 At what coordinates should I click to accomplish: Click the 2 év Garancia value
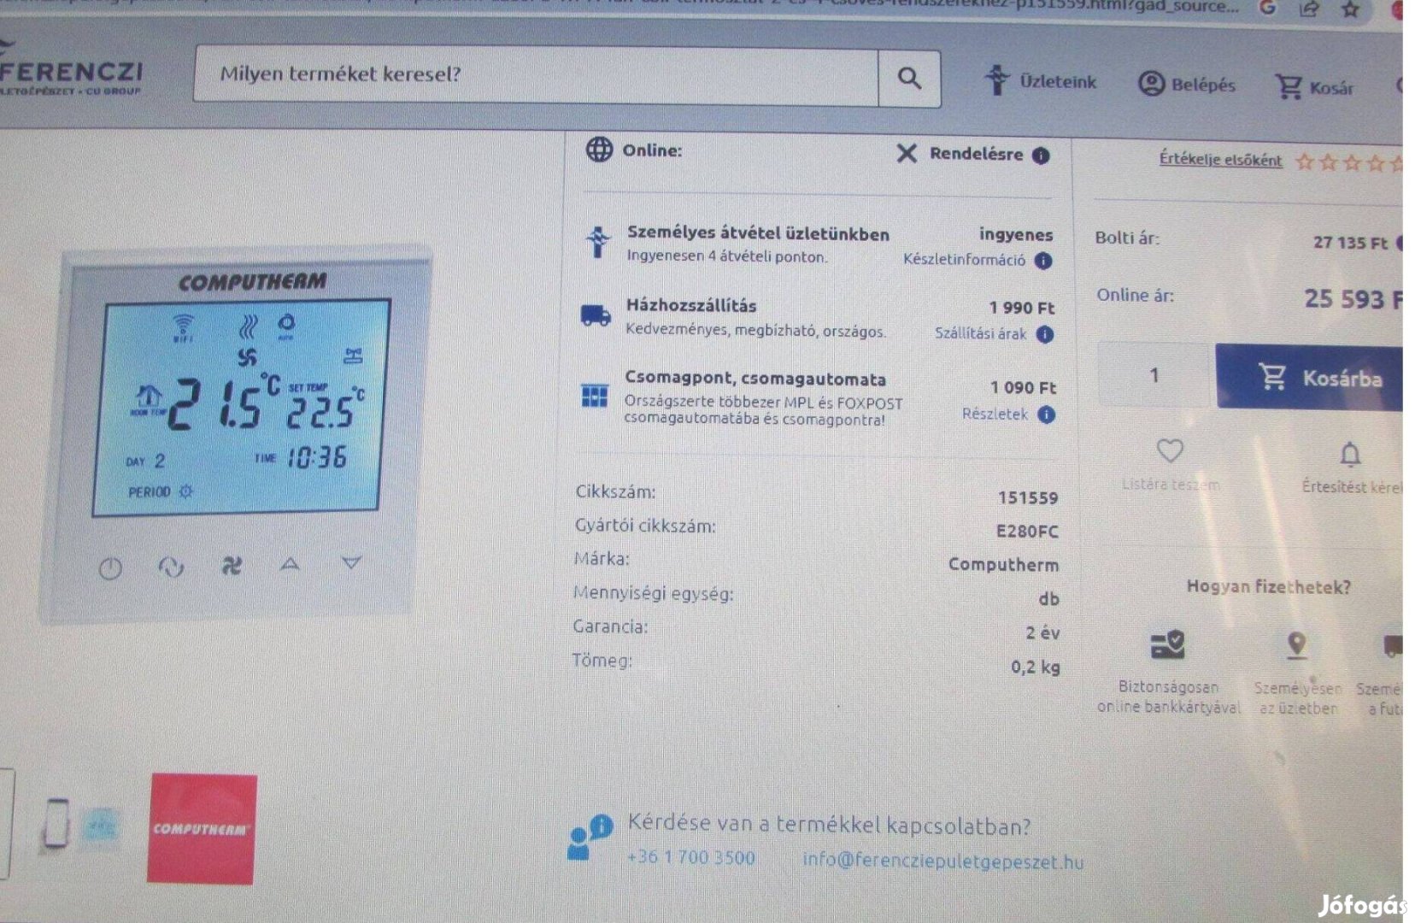point(1042,632)
